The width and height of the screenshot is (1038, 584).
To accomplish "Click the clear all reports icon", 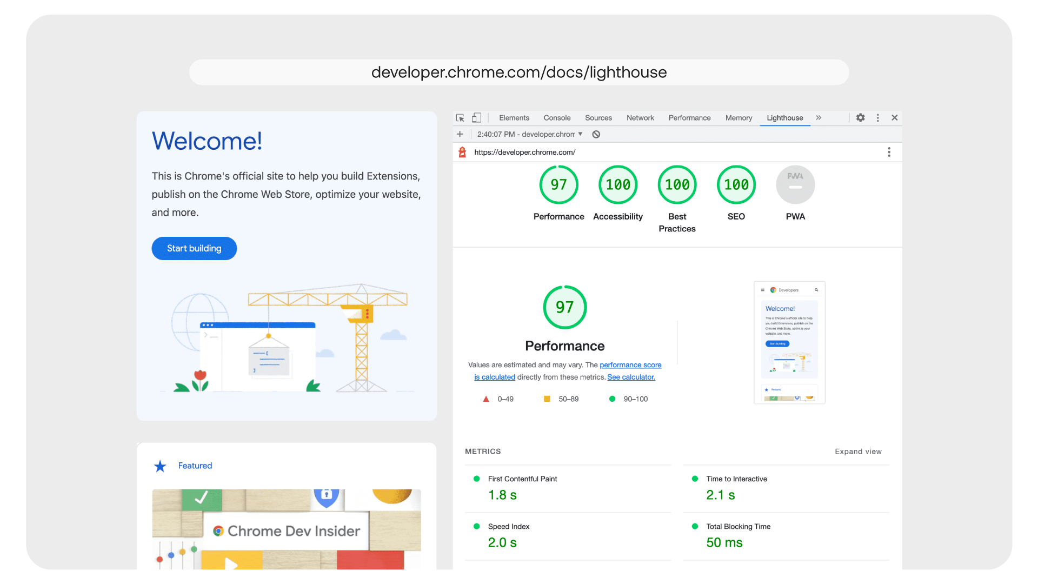I will pyautogui.click(x=596, y=134).
